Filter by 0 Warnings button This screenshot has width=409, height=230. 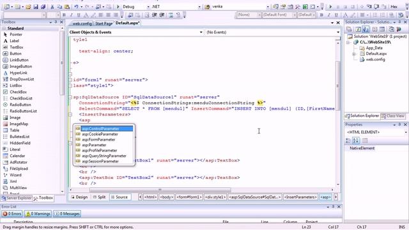pos(38,214)
